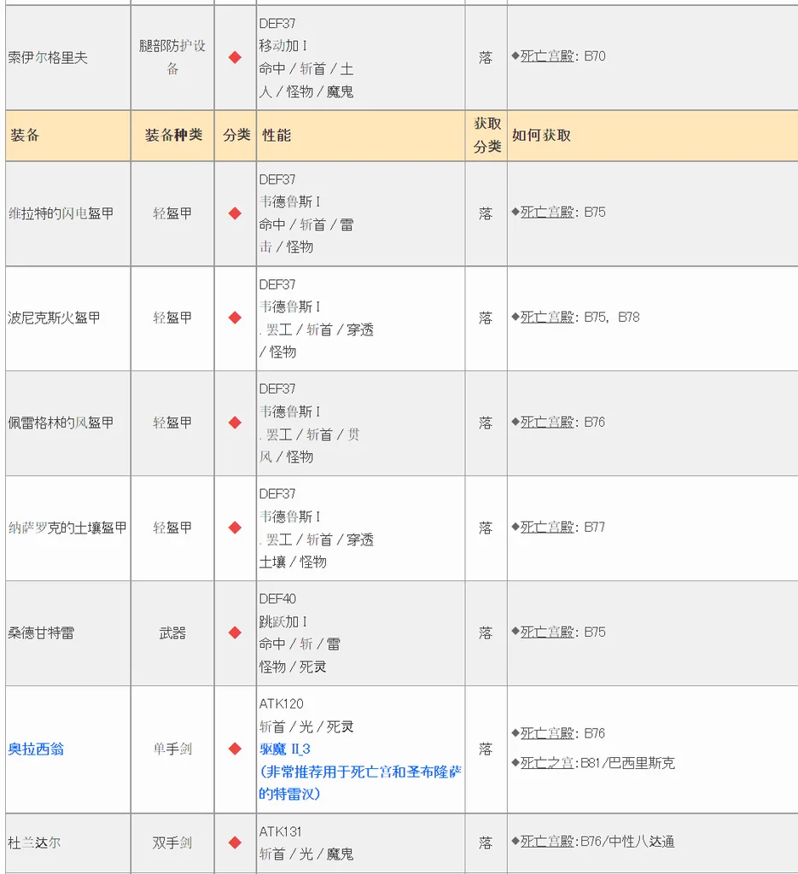Click the red diamond in 杜兰达尔 row
Screen dimensions: 798x874
click(x=236, y=842)
